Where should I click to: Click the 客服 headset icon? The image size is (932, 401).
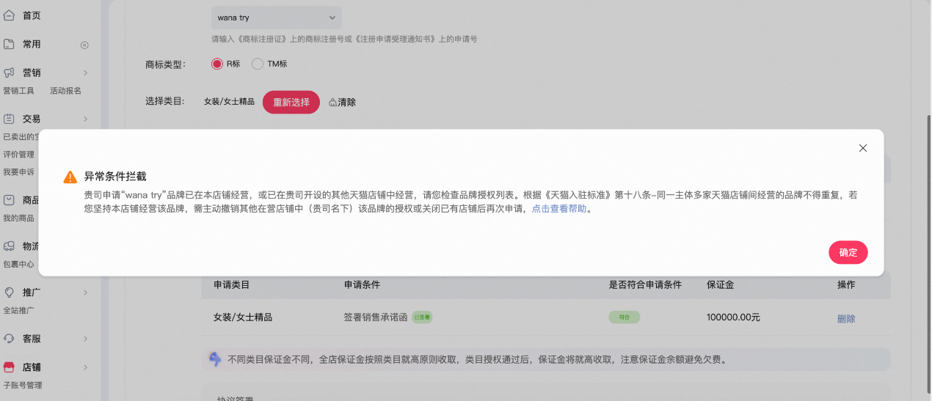pyautogui.click(x=9, y=339)
